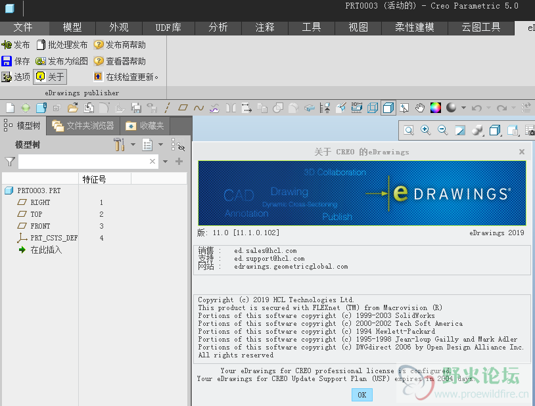The image size is (535, 406).
Task: Open the rendering spheres option
Action: point(477,130)
